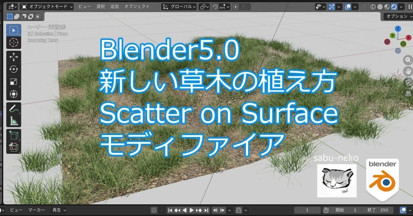Open the オブジェクトモード mode dropdown
413x216 pixels.
click(47, 6)
